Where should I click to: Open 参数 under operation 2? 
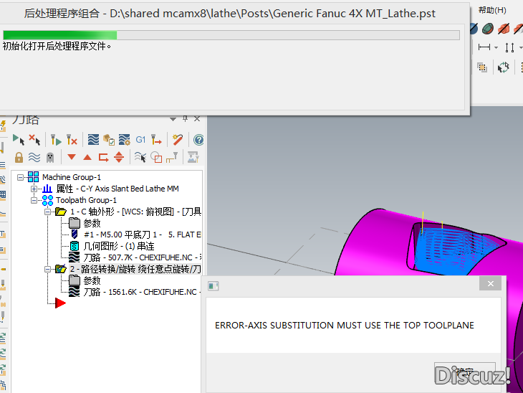[92, 280]
